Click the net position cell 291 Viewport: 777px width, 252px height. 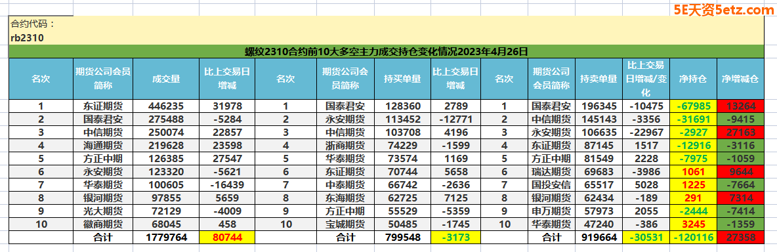click(694, 198)
